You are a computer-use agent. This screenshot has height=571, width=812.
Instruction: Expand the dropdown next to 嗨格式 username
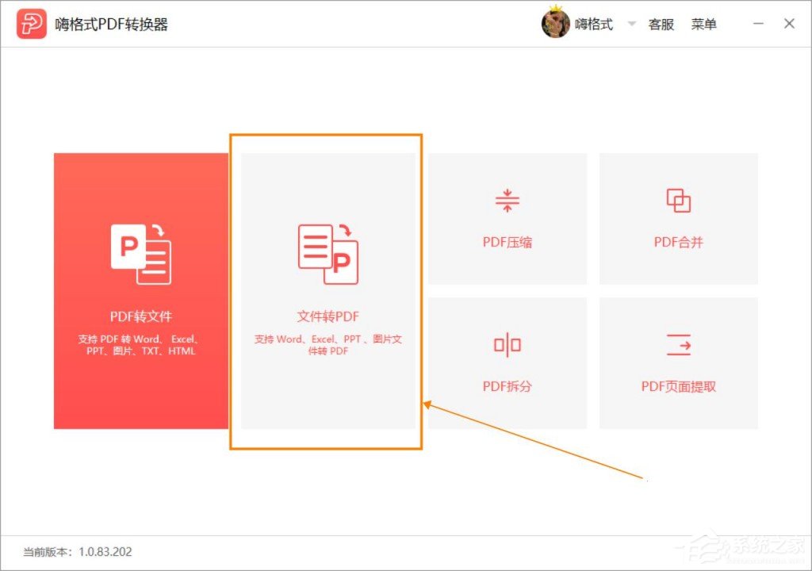tap(630, 24)
